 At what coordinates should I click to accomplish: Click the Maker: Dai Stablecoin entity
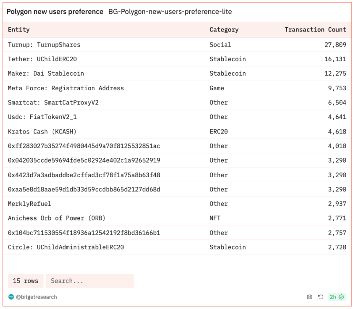click(x=46, y=73)
